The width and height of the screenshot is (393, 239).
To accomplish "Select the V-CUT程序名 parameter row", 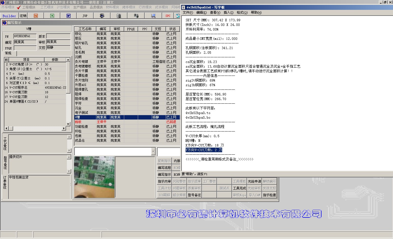I will point(35,88).
